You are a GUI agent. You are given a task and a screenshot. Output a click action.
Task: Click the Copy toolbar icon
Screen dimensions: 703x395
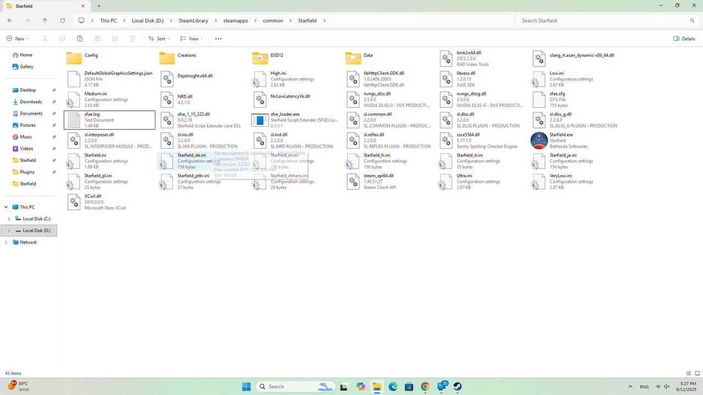pos(62,38)
